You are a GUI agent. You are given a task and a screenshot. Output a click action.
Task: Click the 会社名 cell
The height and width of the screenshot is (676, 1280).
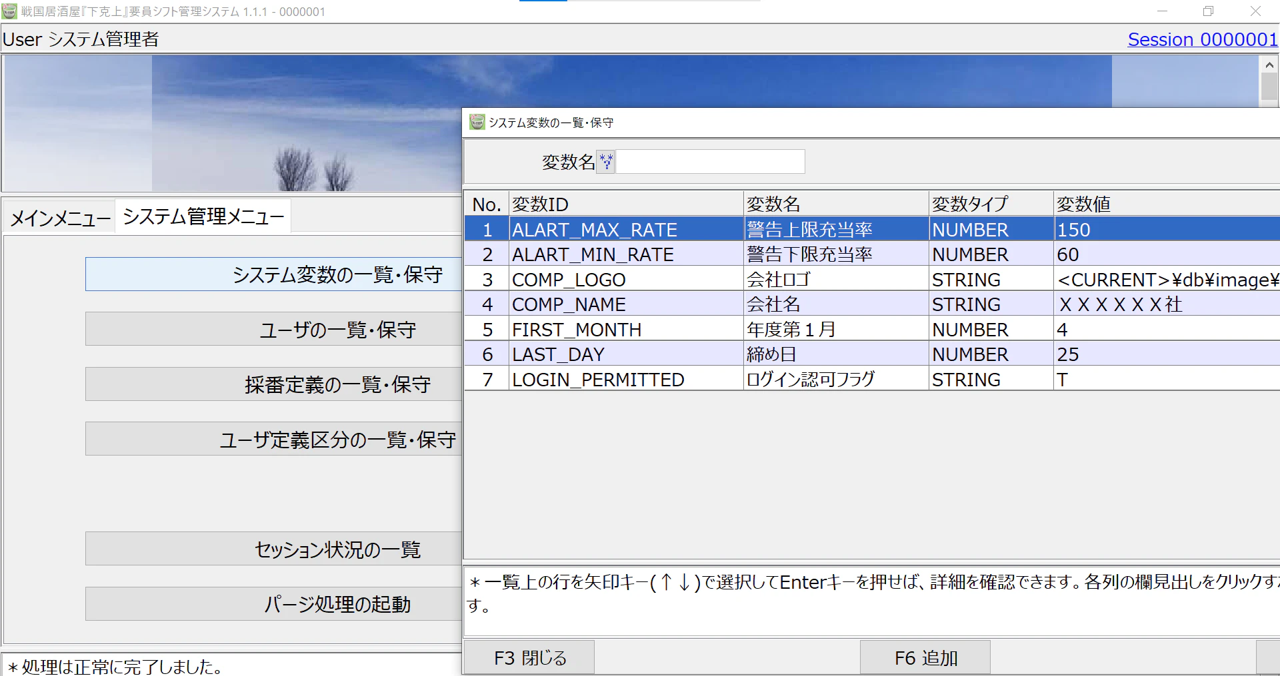coord(836,304)
